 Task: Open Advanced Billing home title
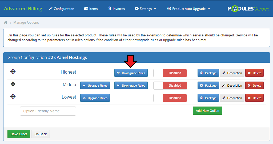click(23, 9)
